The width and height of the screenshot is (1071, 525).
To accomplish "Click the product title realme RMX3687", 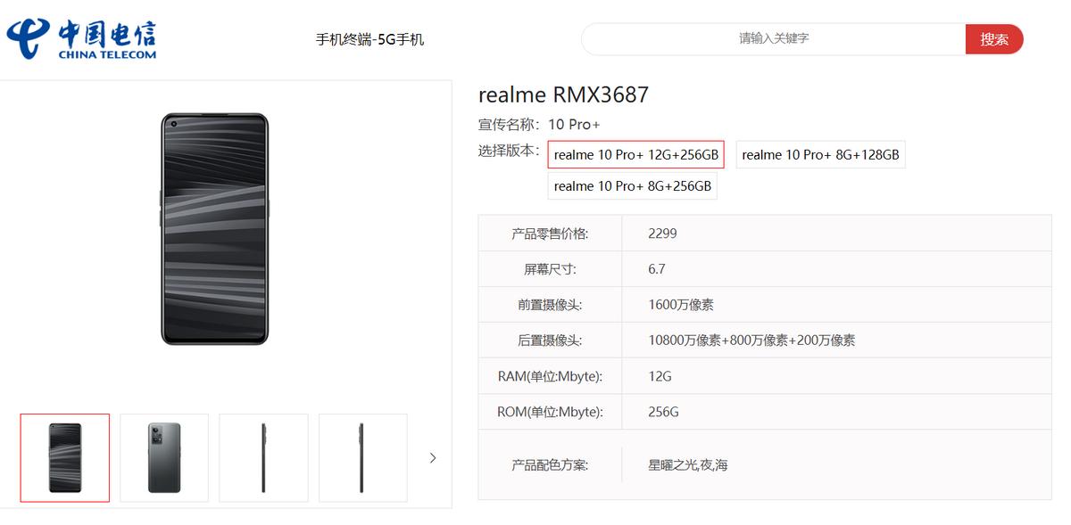I will pyautogui.click(x=563, y=94).
